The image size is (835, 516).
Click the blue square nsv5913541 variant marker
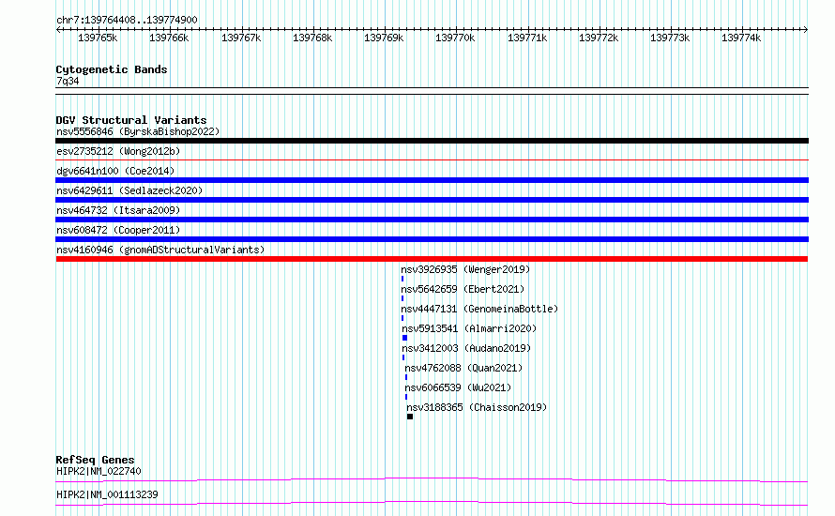404,338
